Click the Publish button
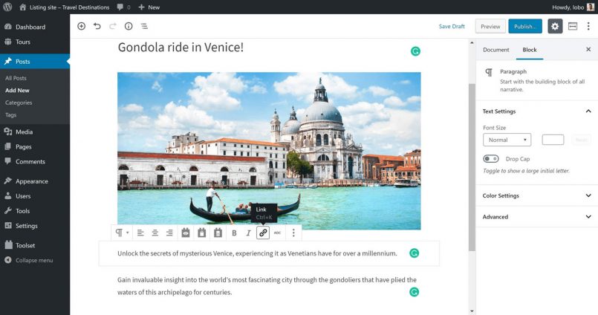The image size is (598, 315). [525, 26]
